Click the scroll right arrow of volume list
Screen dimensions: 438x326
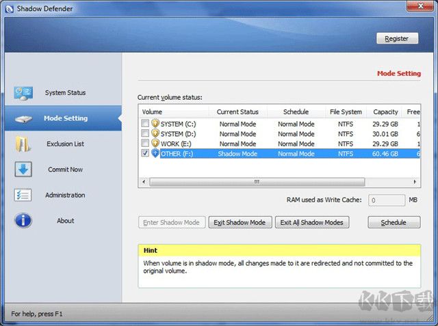tap(415, 182)
